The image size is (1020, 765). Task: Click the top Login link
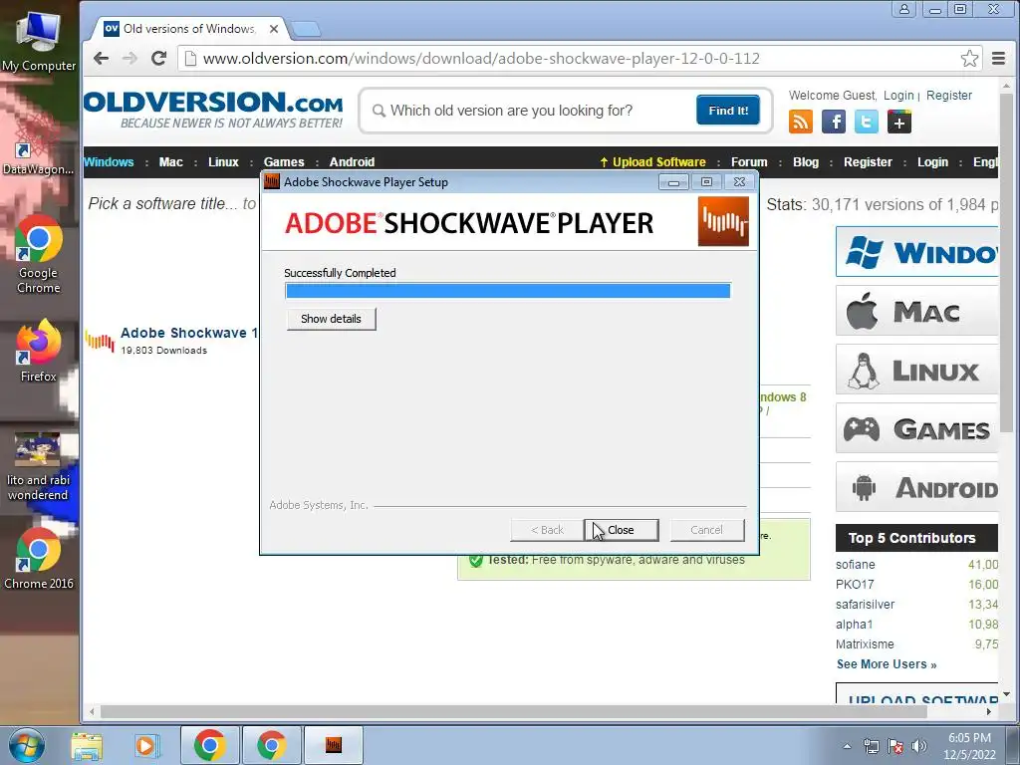tap(898, 96)
